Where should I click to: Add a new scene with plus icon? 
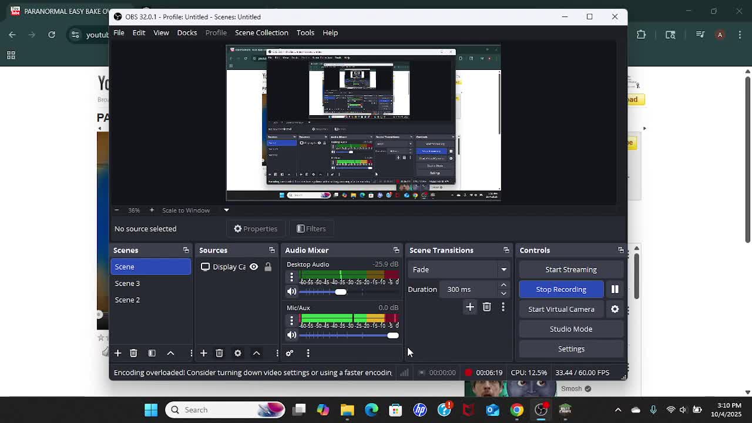click(x=117, y=353)
